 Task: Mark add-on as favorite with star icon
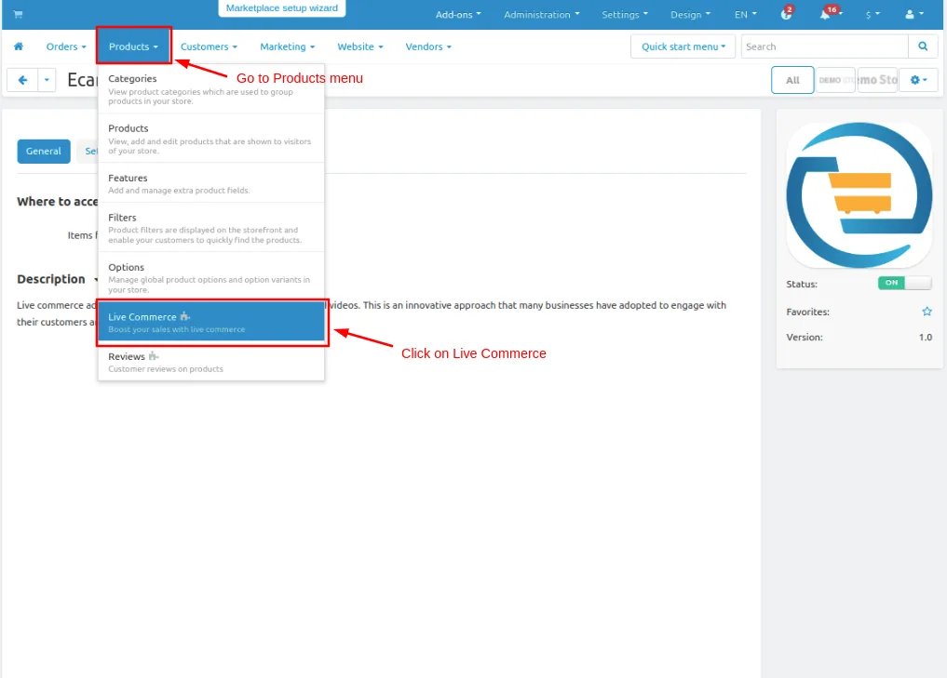[x=927, y=312]
